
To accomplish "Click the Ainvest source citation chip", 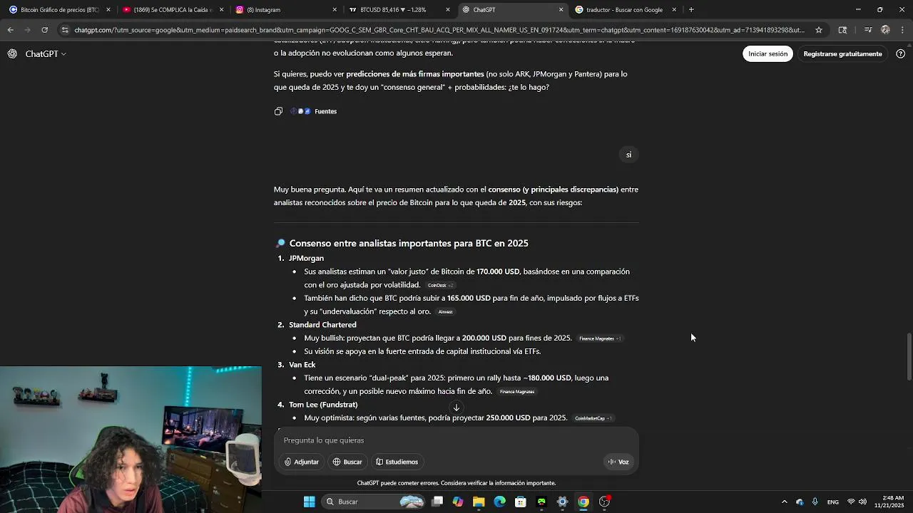I will [x=446, y=312].
